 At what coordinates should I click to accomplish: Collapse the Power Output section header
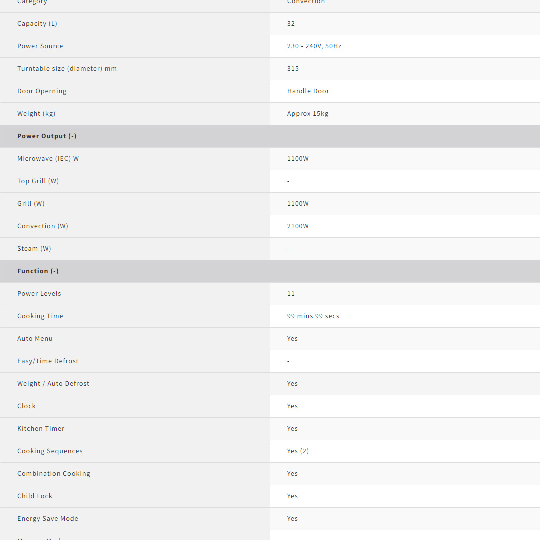click(x=47, y=136)
